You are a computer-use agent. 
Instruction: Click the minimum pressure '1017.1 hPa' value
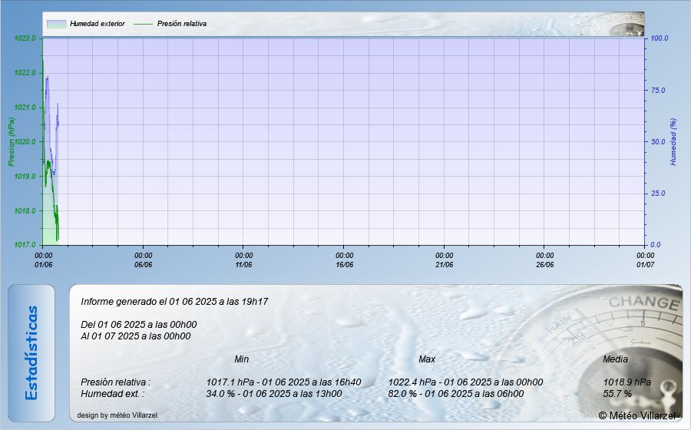[x=230, y=382]
